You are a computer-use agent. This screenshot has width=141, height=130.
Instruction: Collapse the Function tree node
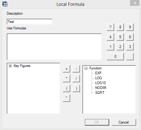click(86, 68)
